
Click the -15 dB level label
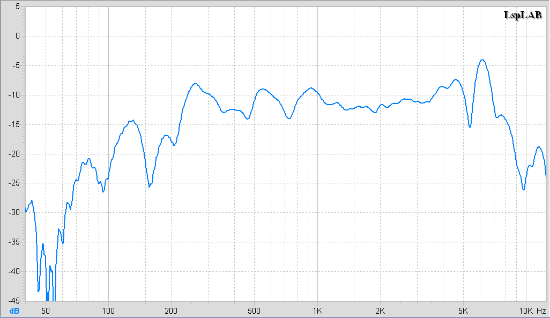(14, 124)
